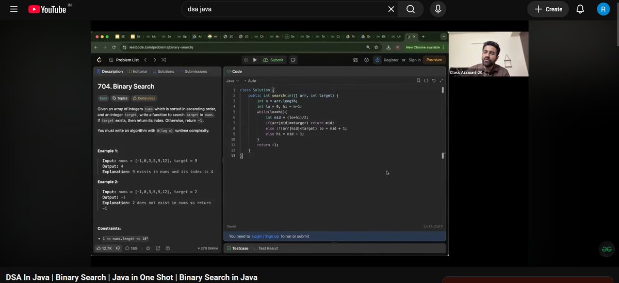Image resolution: width=619 pixels, height=283 pixels.
Task: Open the Test Result tab
Action: (265, 248)
